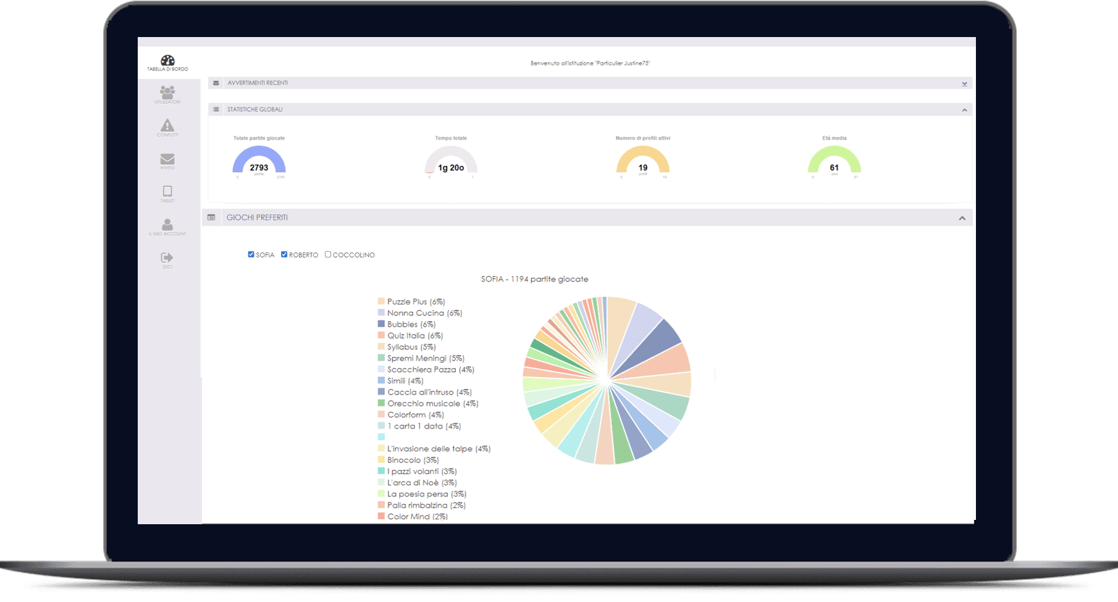Viewport: 1118px width, 602px height.
Task: Click the Statistiche Globali header title
Action: (254, 109)
